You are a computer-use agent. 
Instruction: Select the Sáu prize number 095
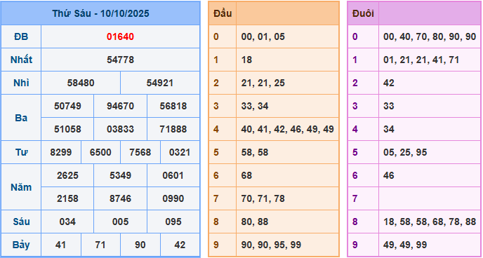point(173,222)
